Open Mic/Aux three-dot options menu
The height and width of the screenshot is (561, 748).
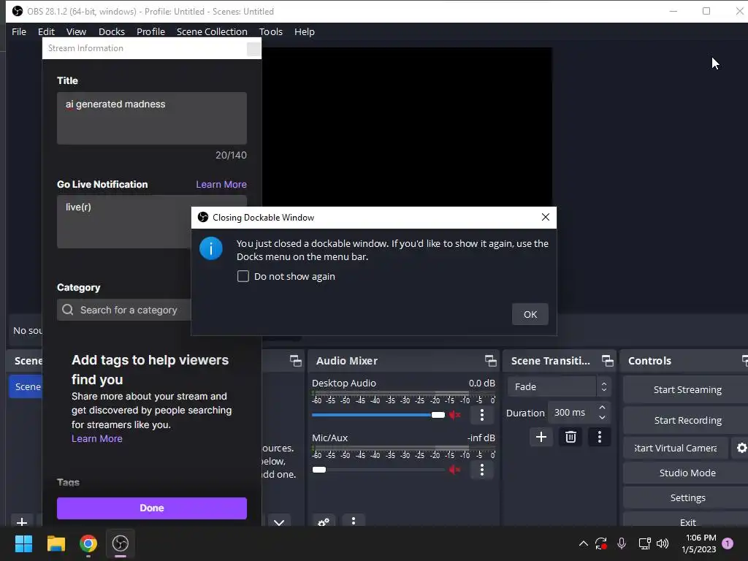click(482, 470)
